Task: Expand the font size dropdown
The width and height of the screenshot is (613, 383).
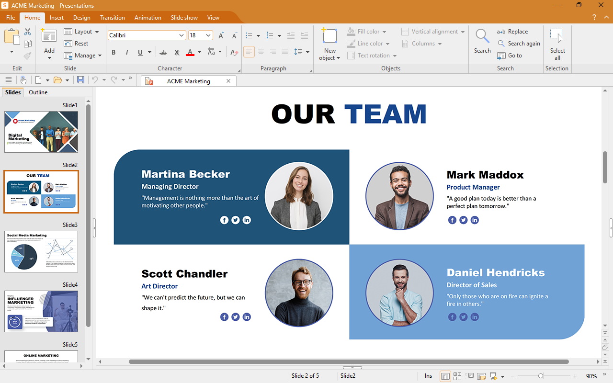Action: pyautogui.click(x=208, y=35)
